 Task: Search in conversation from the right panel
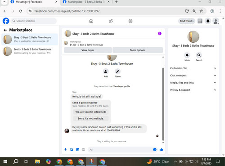click(199, 55)
